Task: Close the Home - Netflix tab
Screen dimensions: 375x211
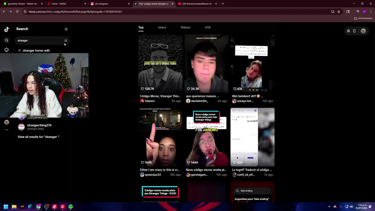Action: (x=85, y=4)
